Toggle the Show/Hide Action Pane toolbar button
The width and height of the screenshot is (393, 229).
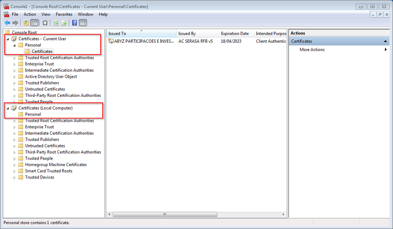[x=83, y=23]
